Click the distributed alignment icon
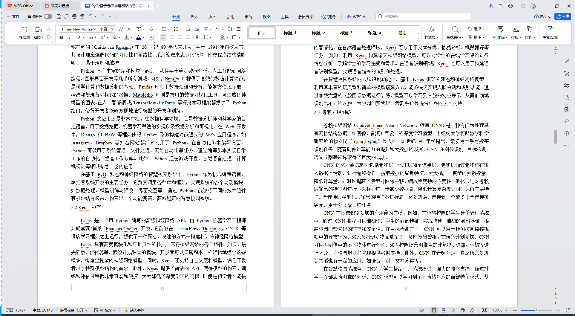 coord(197,37)
